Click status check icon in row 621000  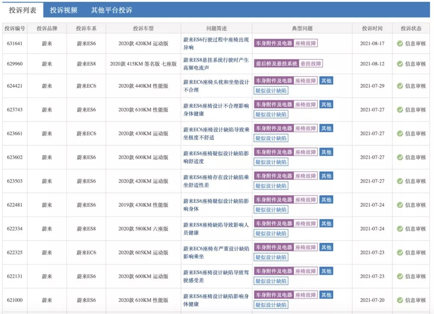400,300
